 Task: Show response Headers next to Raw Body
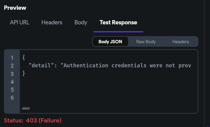pos(181,42)
